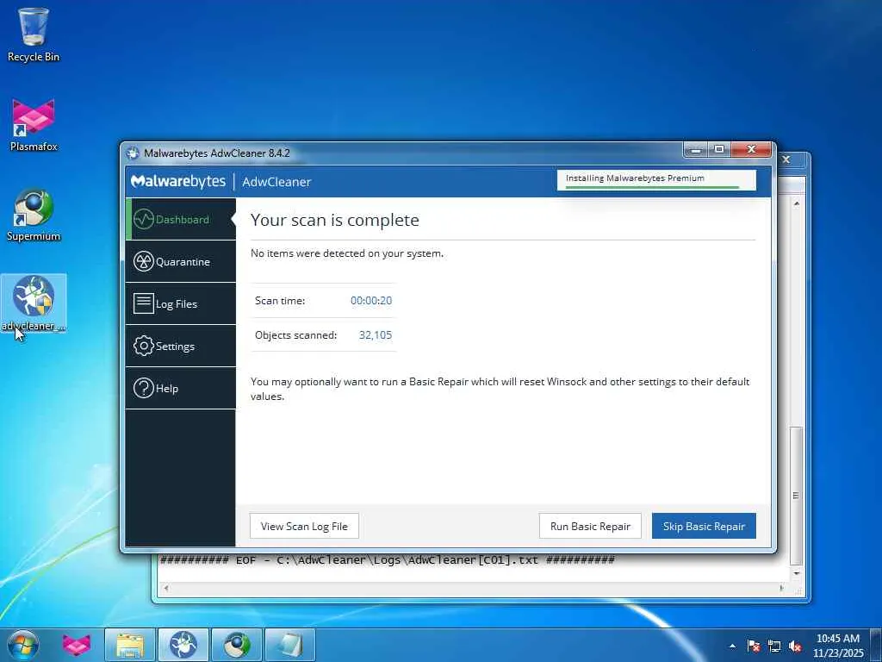882x662 pixels.
Task: Select the adwcleaner desktop file icon
Action: click(34, 303)
